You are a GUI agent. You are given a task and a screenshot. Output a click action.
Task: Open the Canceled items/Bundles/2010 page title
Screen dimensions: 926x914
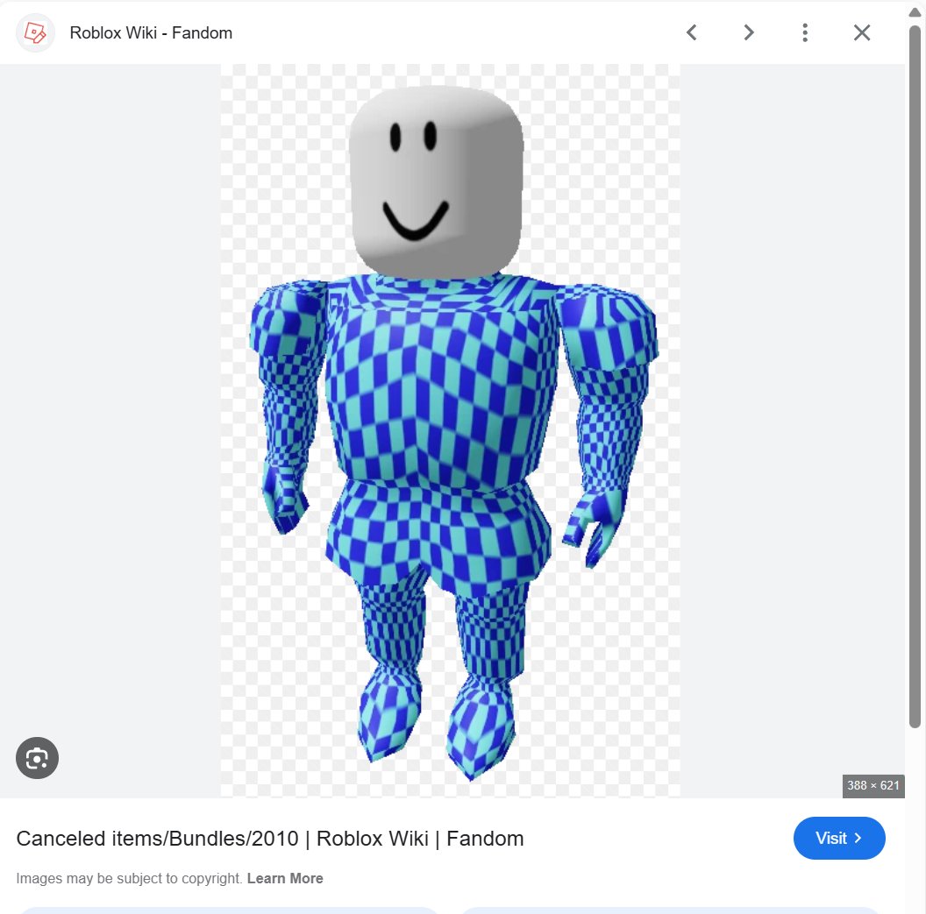tap(270, 839)
